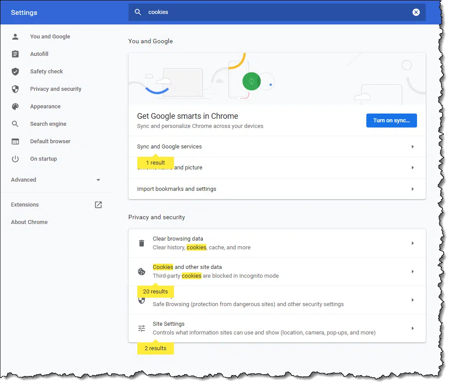Expand the Advanced section dropdown arrow
452x386 pixels.
[98, 180]
